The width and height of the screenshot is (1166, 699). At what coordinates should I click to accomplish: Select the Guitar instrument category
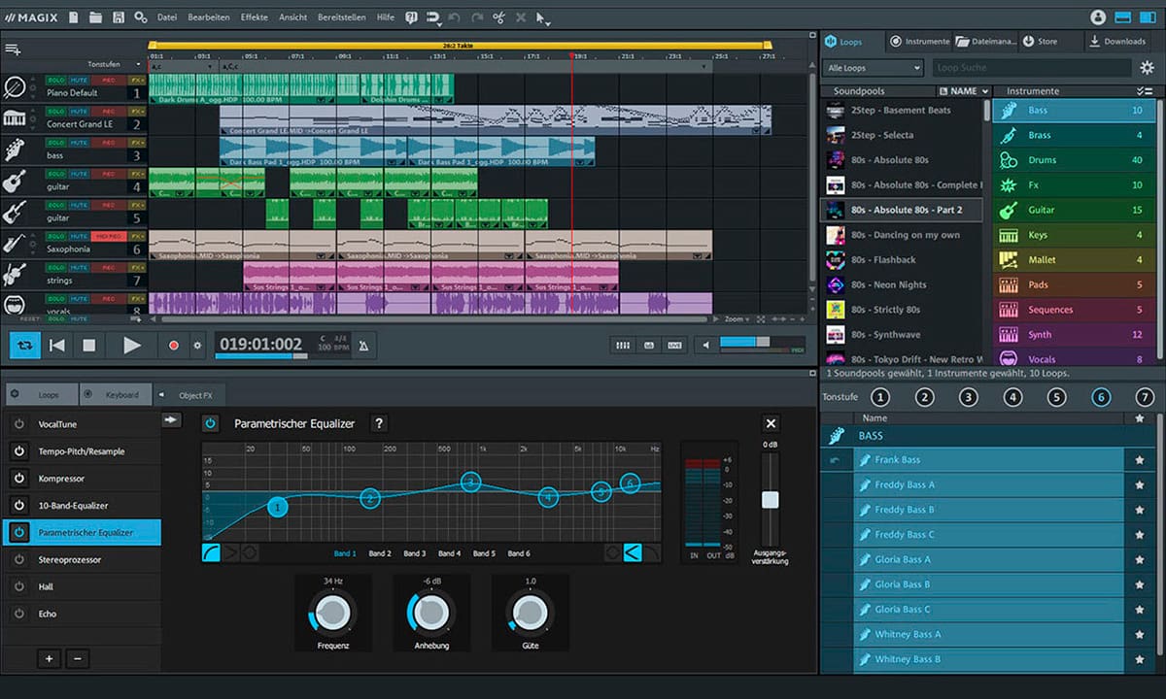click(1075, 210)
